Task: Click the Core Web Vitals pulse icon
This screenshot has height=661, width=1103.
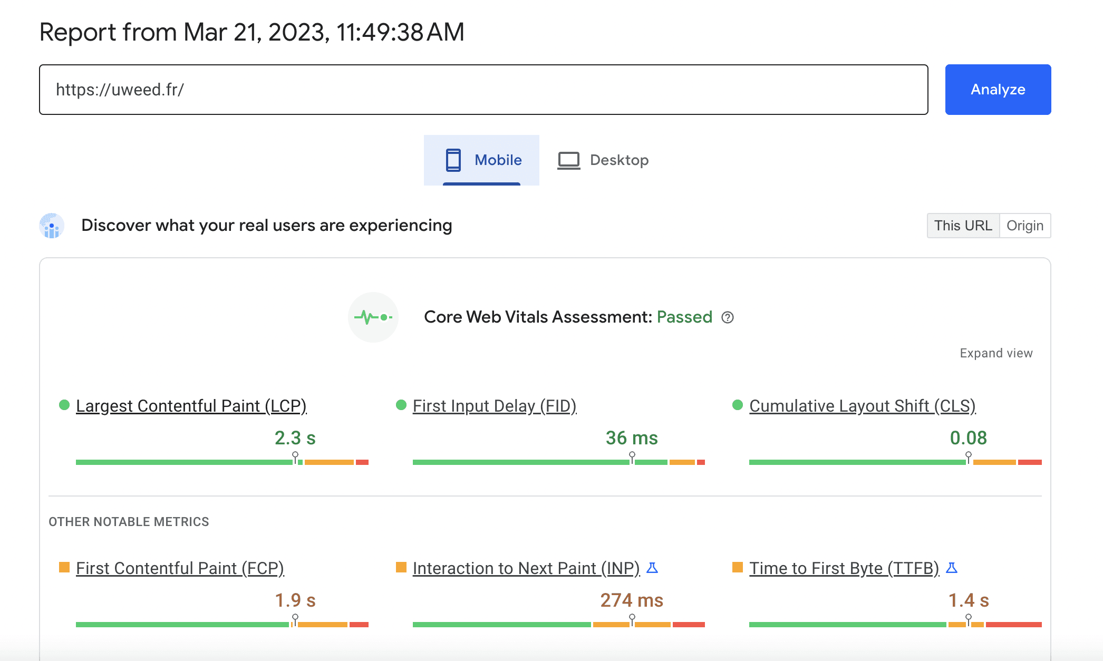Action: click(x=373, y=317)
